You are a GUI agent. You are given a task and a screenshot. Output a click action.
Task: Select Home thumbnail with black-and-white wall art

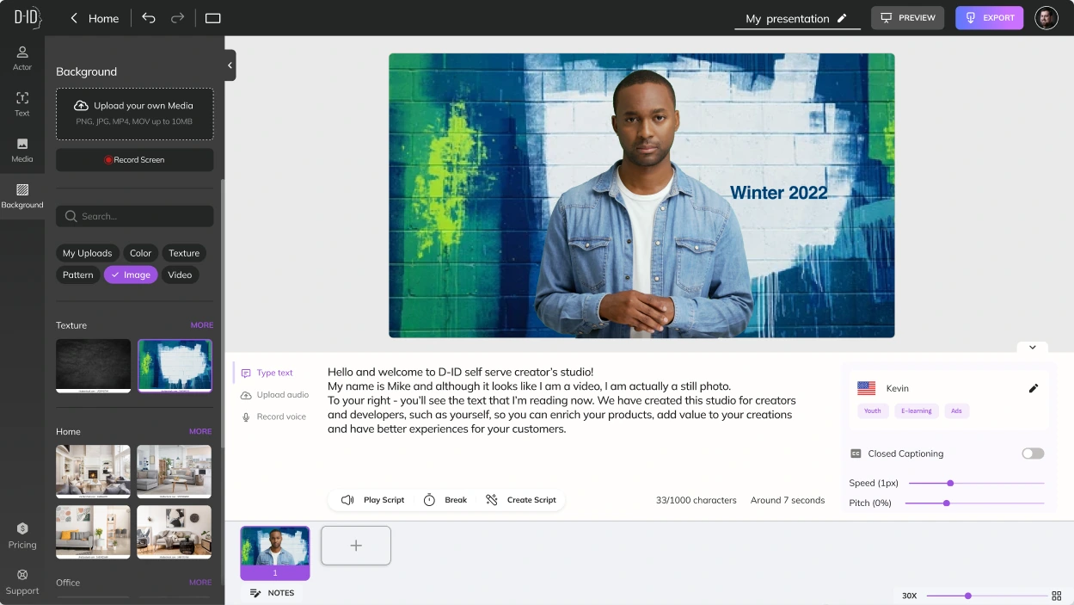tap(174, 532)
